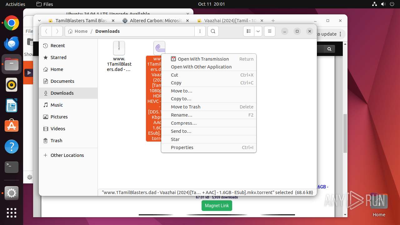The width and height of the screenshot is (400, 225).
Task: Open Trash in the sidebar
Action: pyautogui.click(x=68, y=141)
